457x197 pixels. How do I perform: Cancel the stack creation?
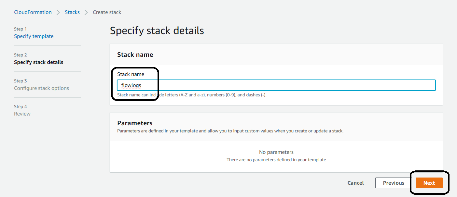point(356,183)
